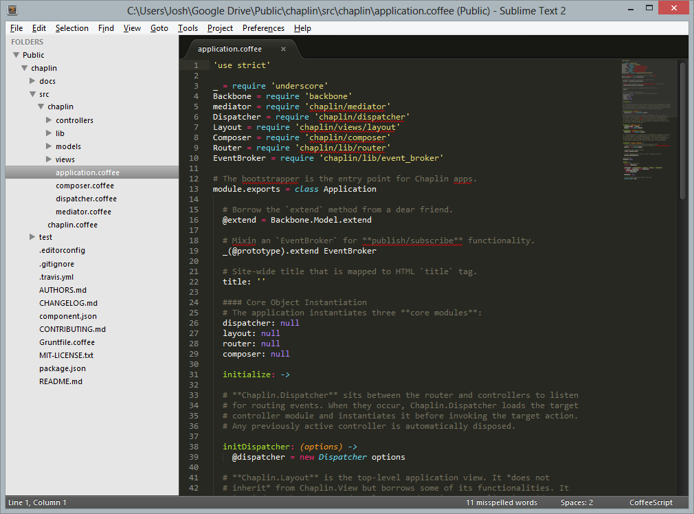Click line number 13 in the gutter
The image size is (694, 514).
tap(194, 189)
